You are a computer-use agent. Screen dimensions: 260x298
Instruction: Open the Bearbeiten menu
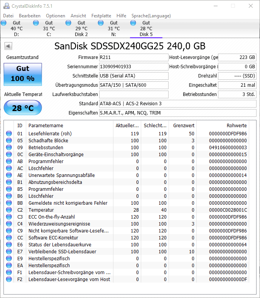click(30, 16)
